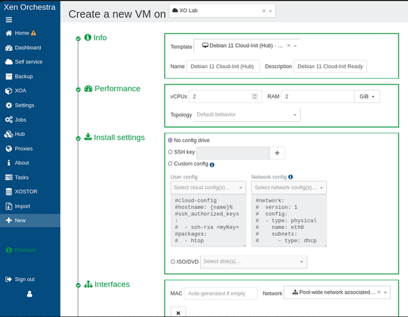Clear the selected Debian template

[x=288, y=46]
